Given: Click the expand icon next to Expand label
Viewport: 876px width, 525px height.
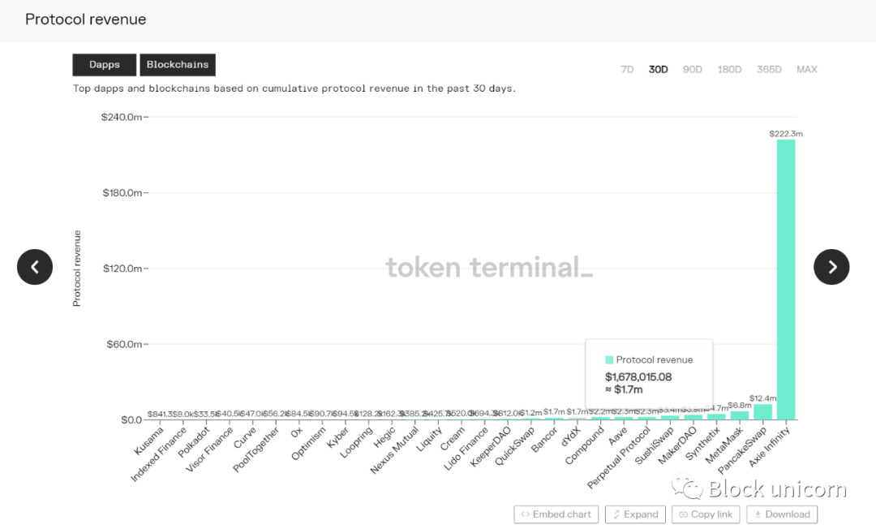Looking at the screenshot, I should click(616, 514).
